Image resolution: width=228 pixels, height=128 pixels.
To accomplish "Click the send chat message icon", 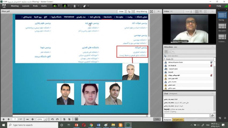I will (x=212, y=115).
